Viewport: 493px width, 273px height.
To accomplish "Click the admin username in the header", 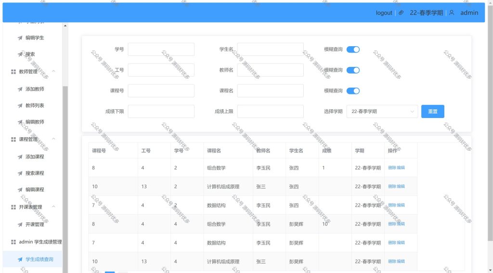I will [x=469, y=13].
